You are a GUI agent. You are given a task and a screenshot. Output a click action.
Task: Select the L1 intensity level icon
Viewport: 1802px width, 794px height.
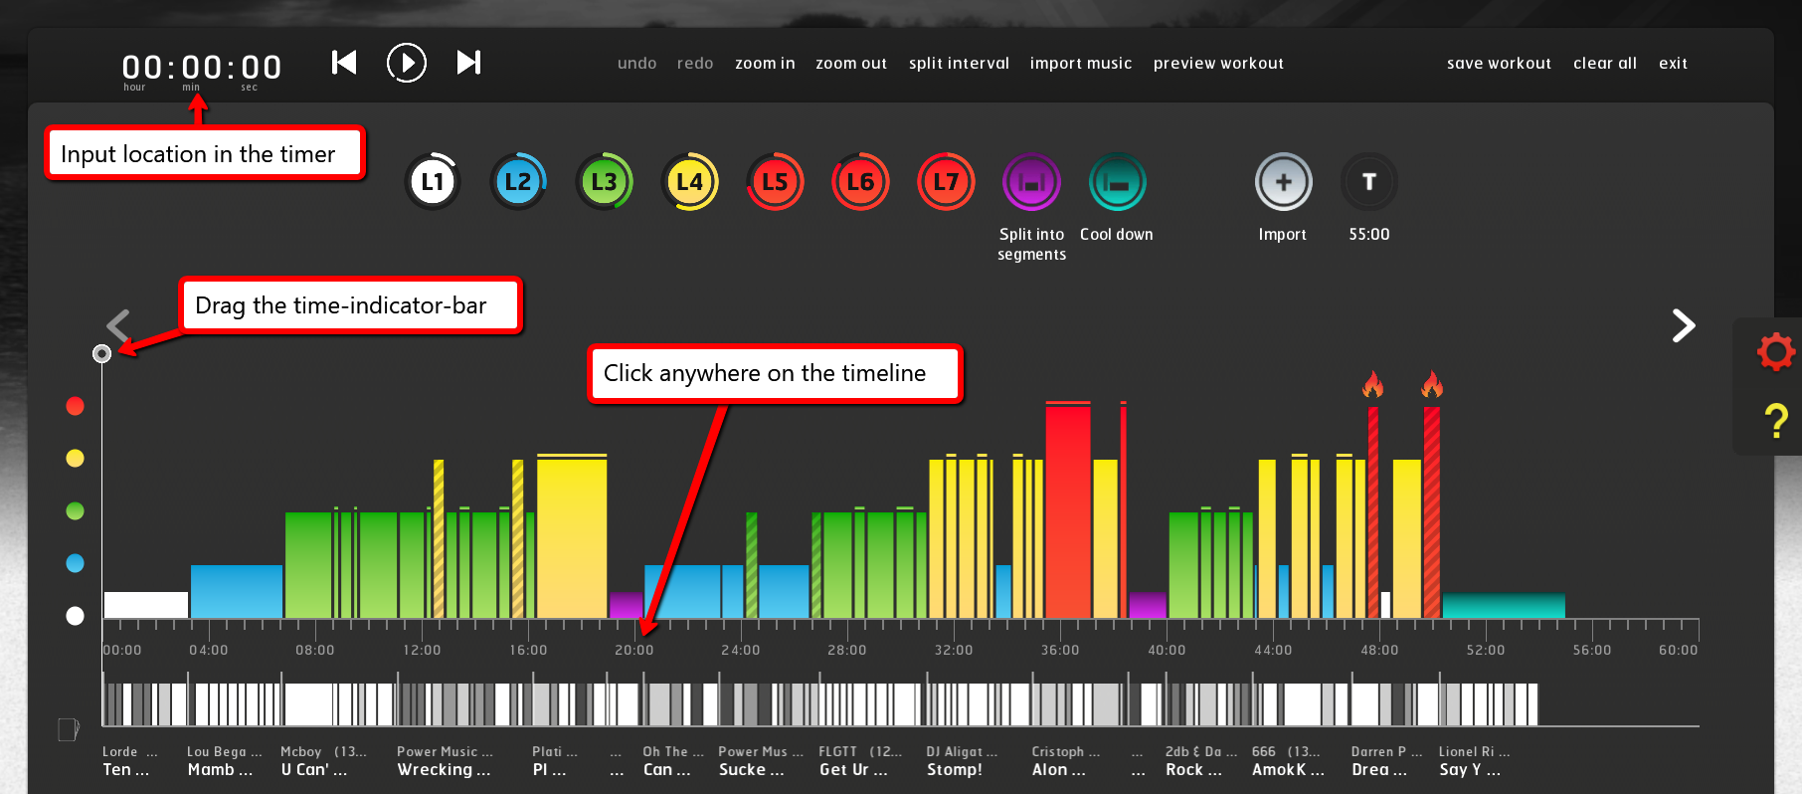point(433,182)
